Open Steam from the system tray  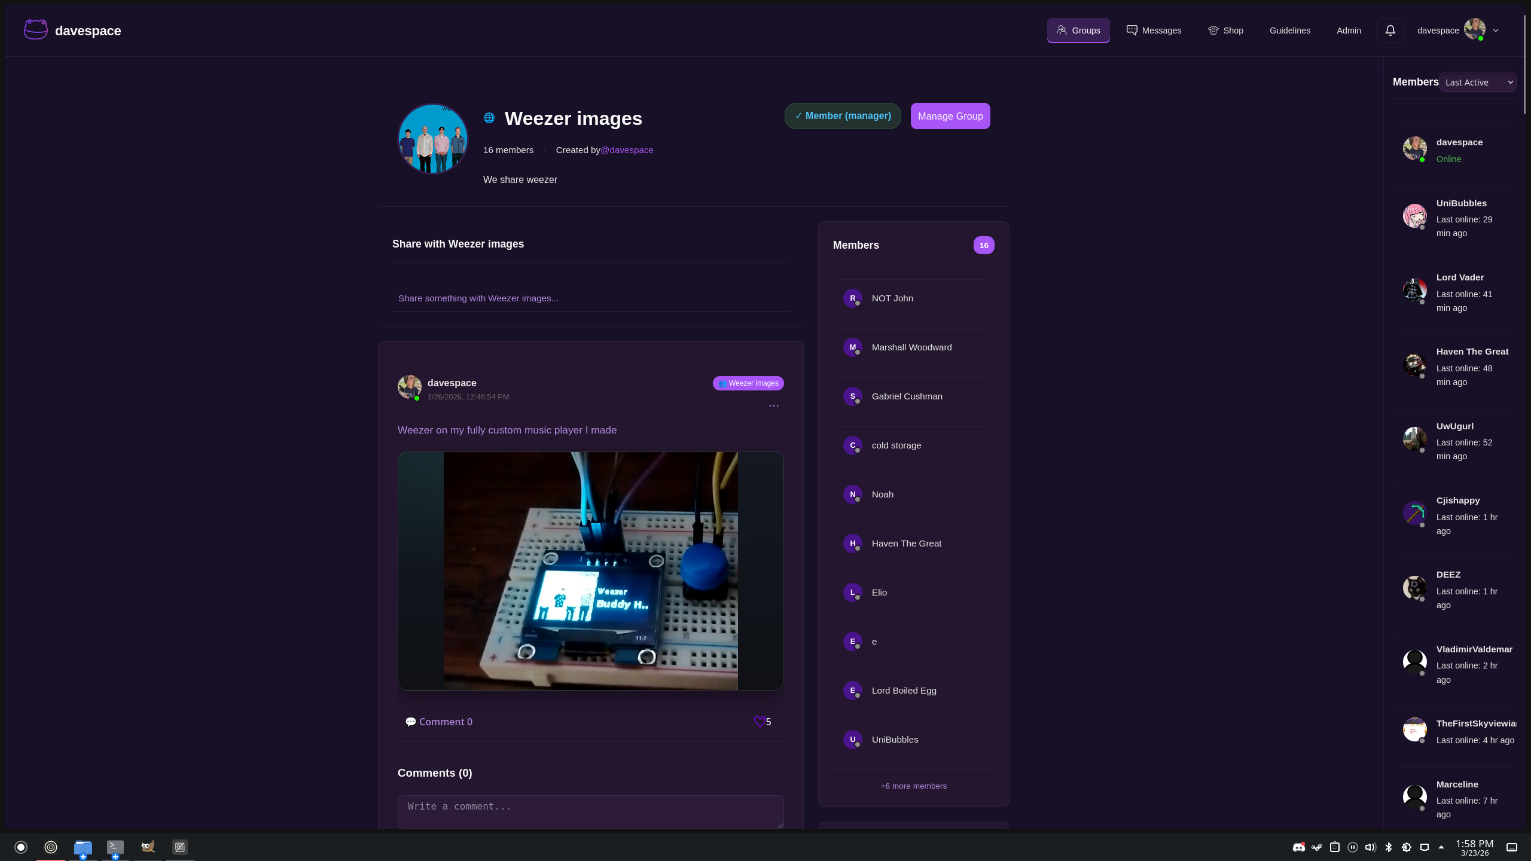(1317, 847)
